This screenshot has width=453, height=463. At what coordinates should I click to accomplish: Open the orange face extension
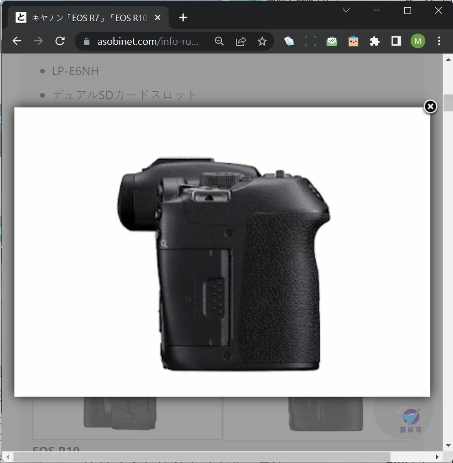point(353,41)
